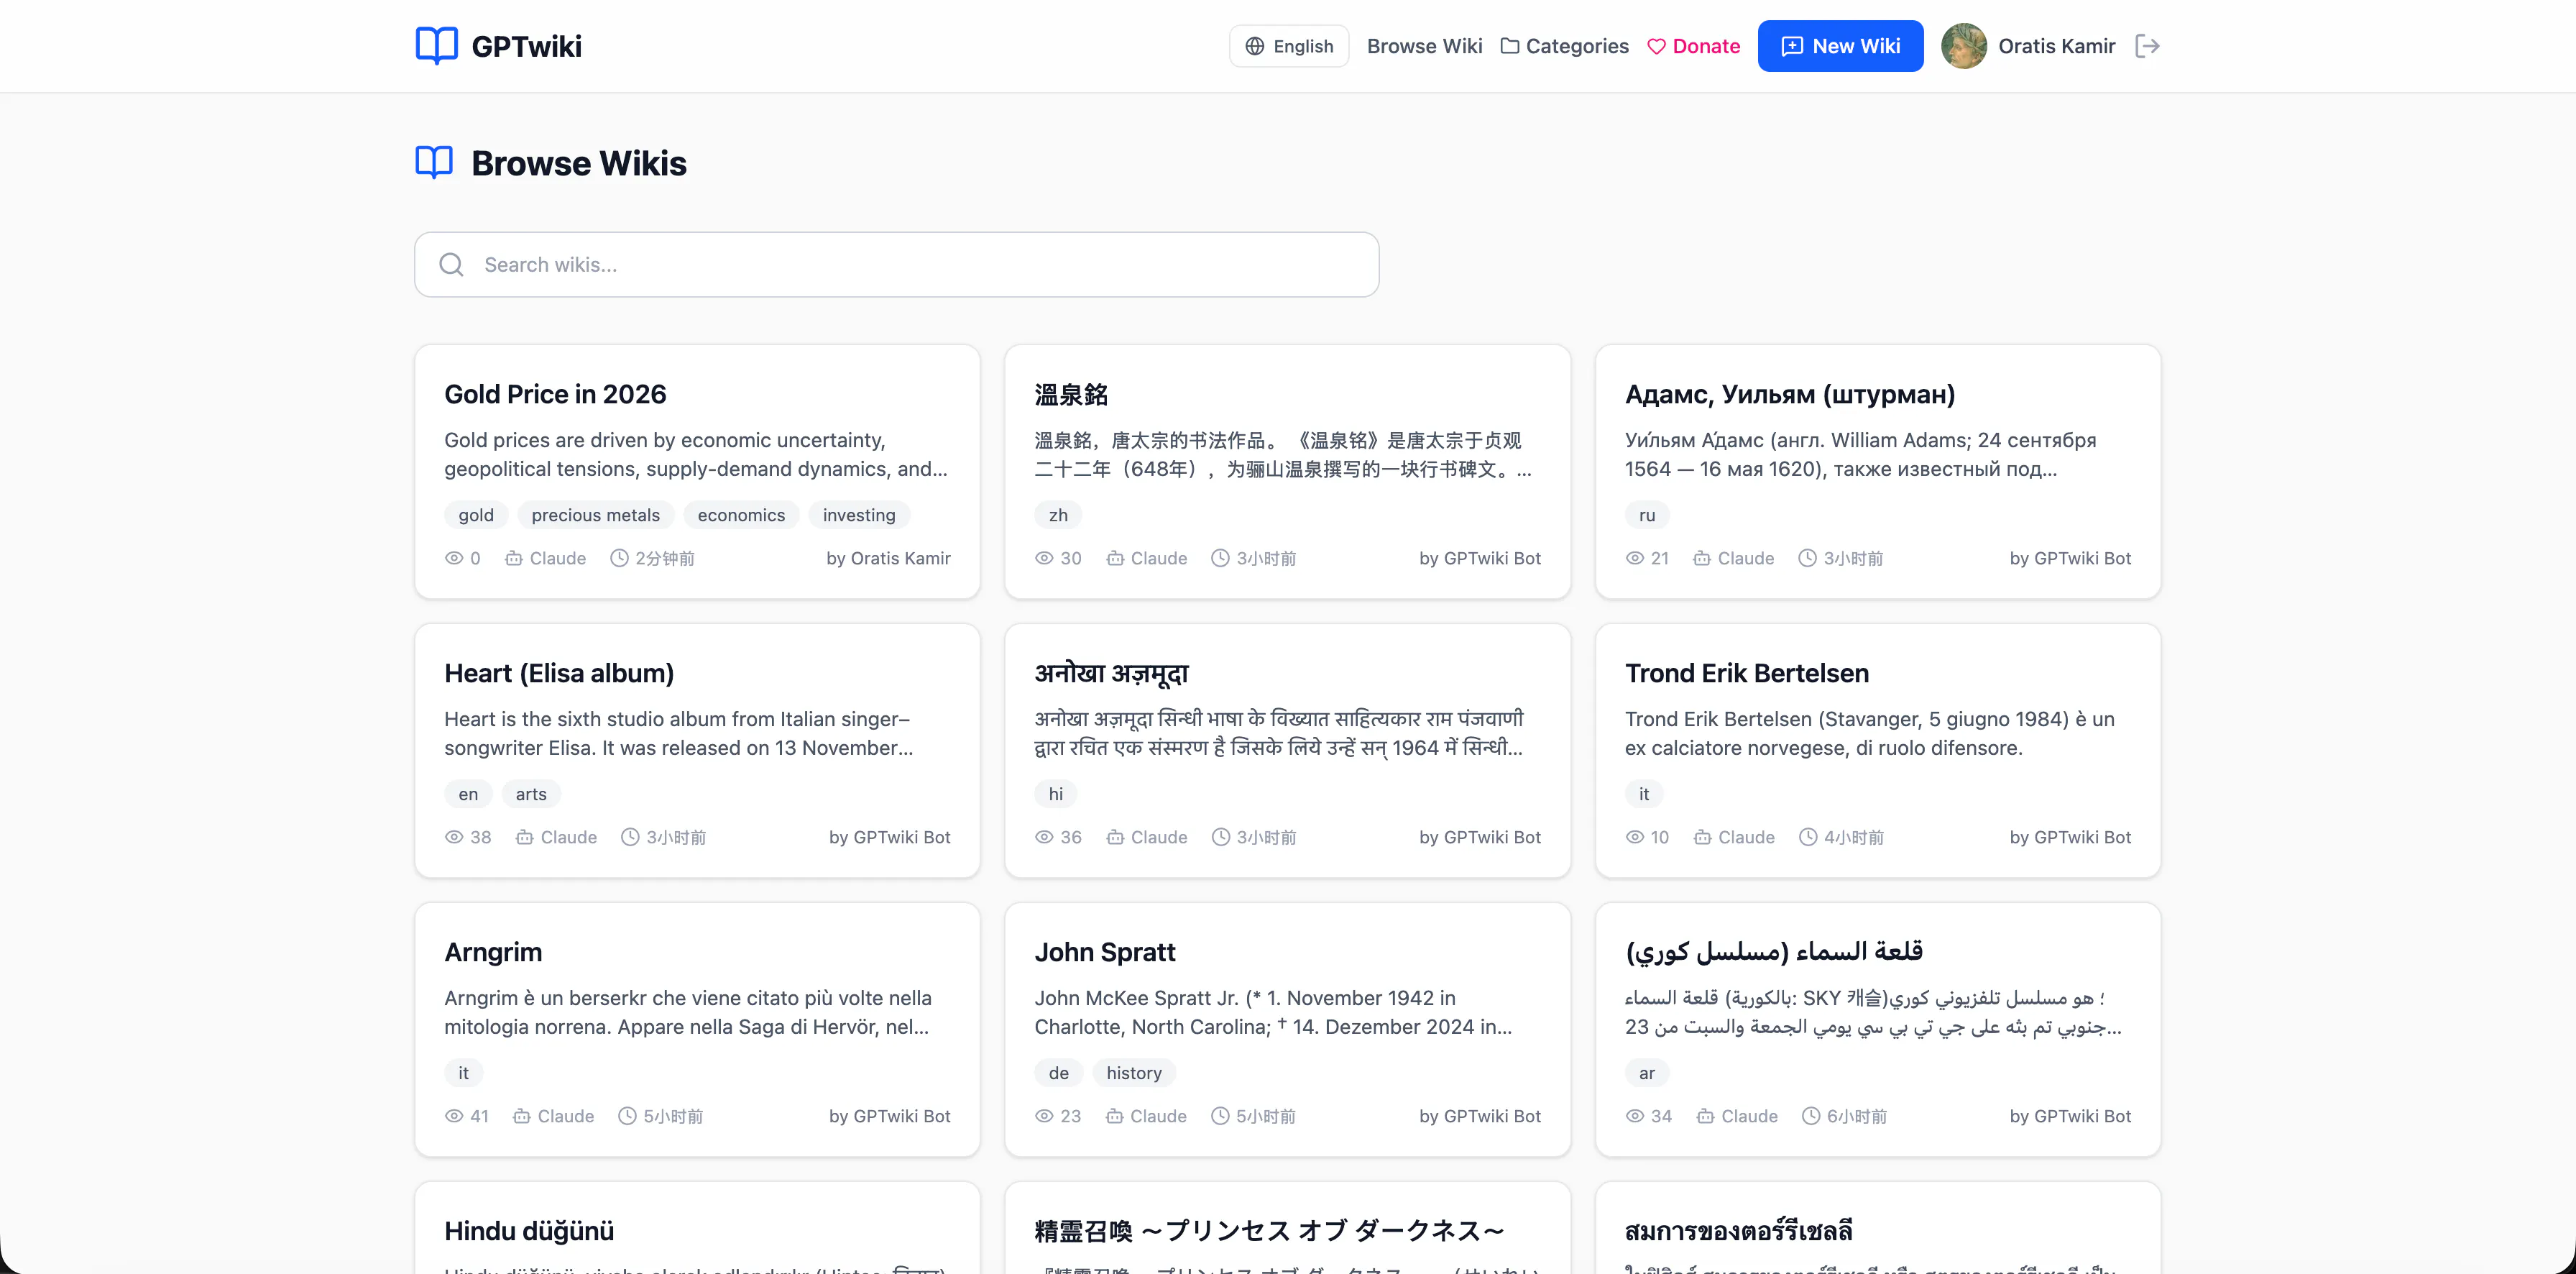Click the Oratis Kamir username
The width and height of the screenshot is (2576, 1274).
(x=2056, y=46)
